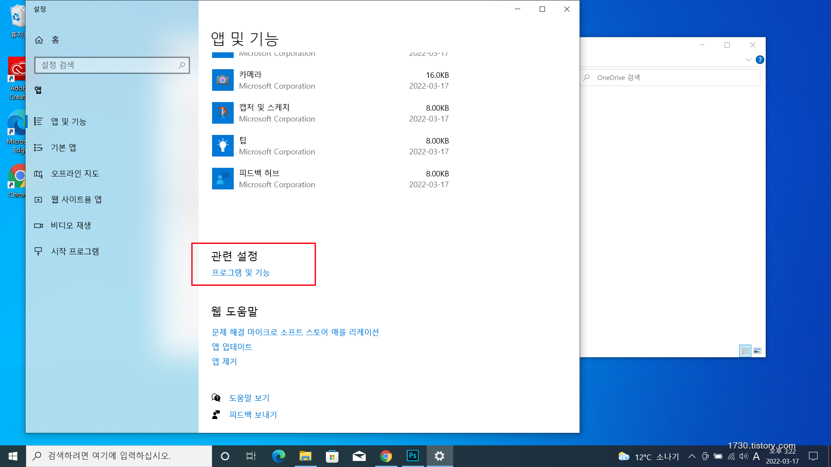Click the Camera app icon

(x=222, y=80)
